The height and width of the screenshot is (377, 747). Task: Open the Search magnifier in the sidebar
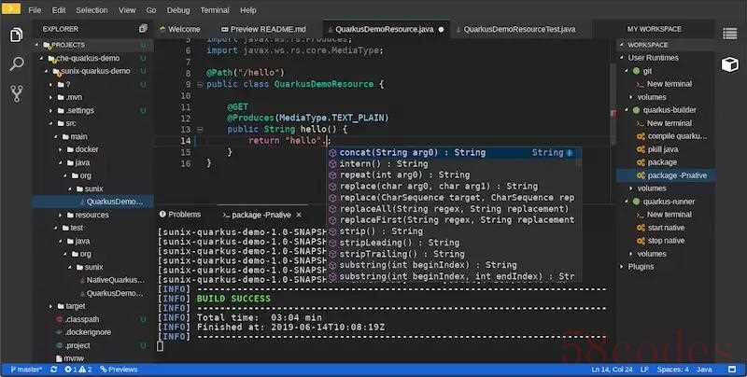coord(16,64)
